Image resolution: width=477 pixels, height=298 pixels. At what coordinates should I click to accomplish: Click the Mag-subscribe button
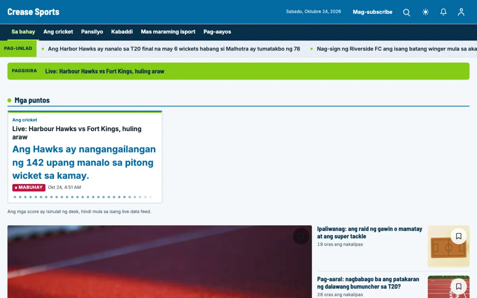pyautogui.click(x=372, y=12)
